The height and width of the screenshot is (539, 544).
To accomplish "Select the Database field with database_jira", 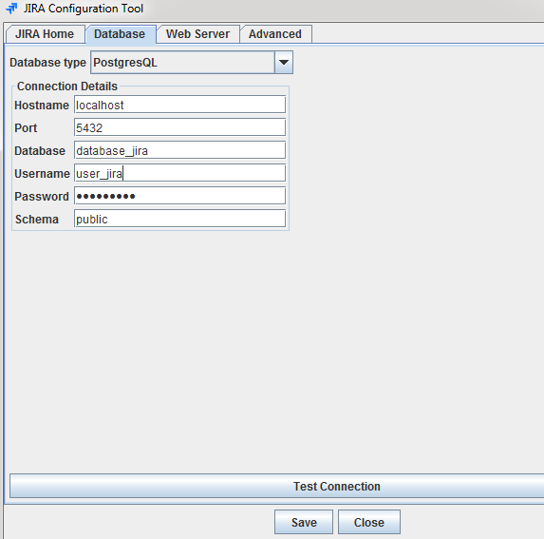I will (179, 150).
